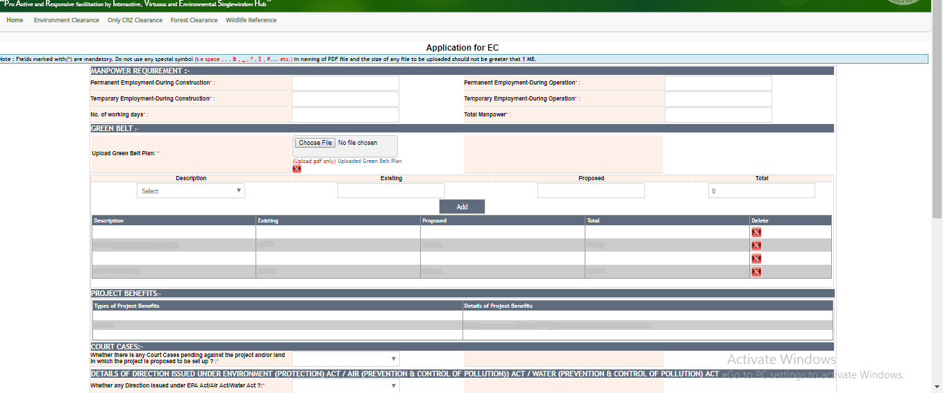943x393 pixels.
Task: Delete the second row in green belt table
Action: [x=756, y=245]
